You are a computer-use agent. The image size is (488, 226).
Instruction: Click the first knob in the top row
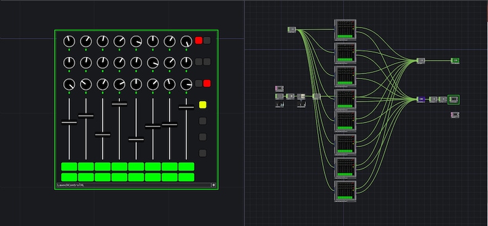[69, 41]
